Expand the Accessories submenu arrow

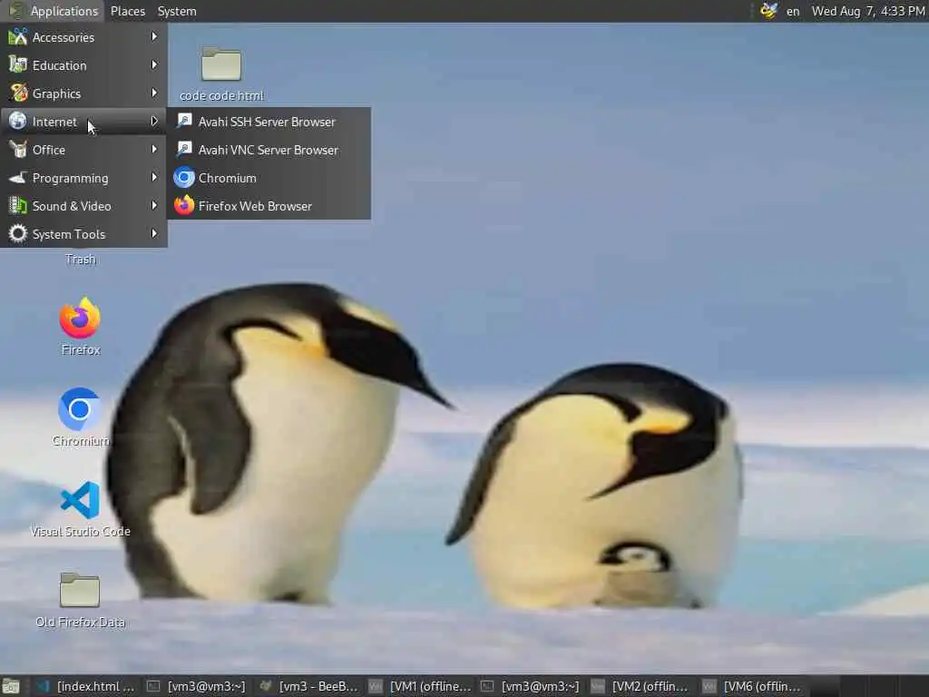pyautogui.click(x=154, y=36)
